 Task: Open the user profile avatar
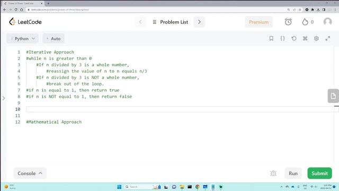coord(327,22)
